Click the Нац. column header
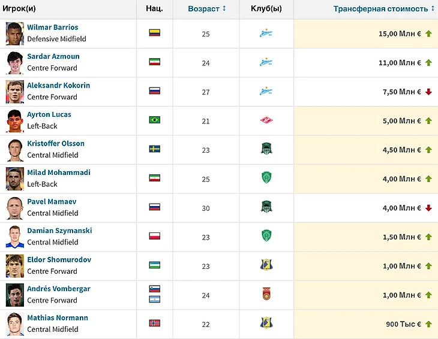 click(x=154, y=9)
